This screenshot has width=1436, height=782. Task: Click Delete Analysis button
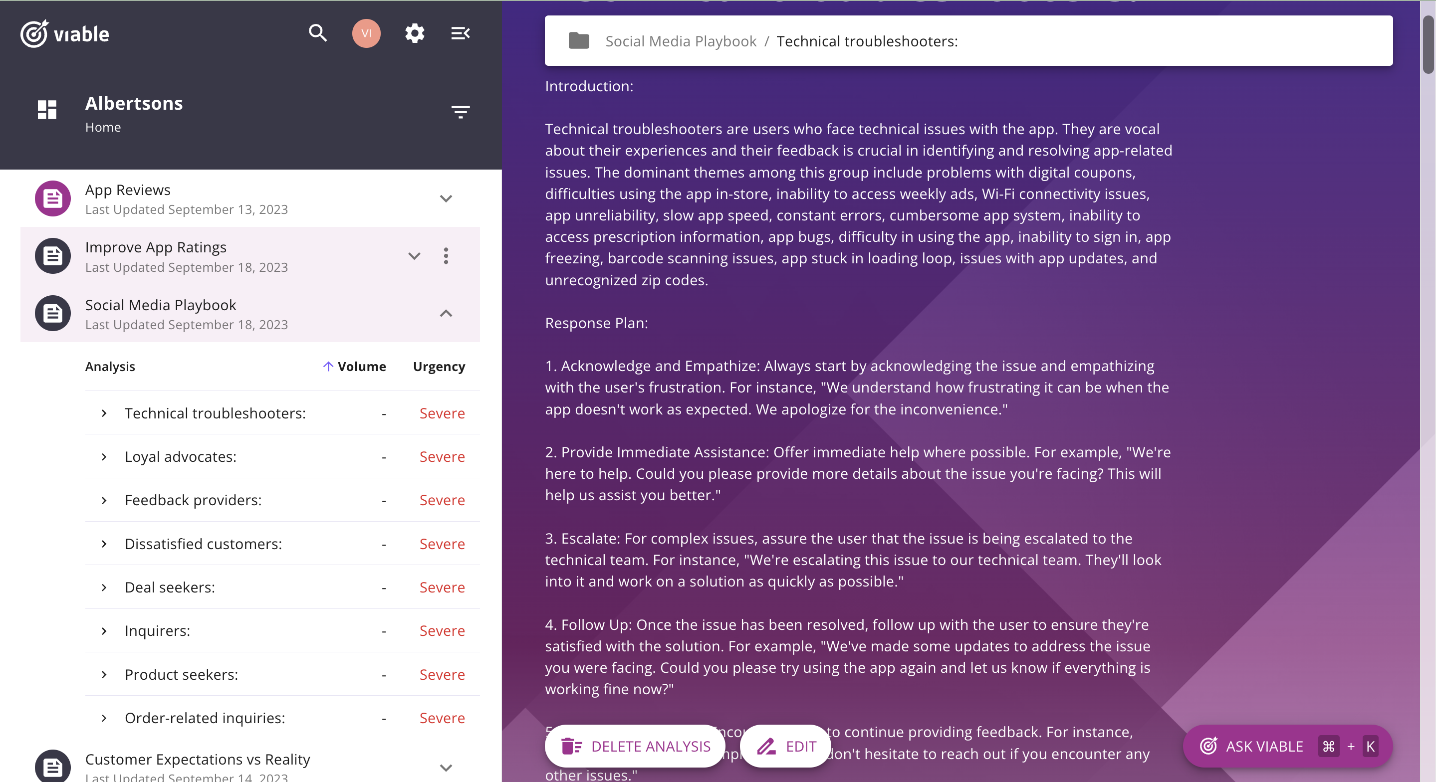point(636,746)
